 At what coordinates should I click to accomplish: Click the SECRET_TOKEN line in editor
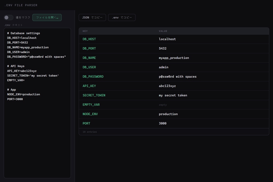tap(33, 76)
